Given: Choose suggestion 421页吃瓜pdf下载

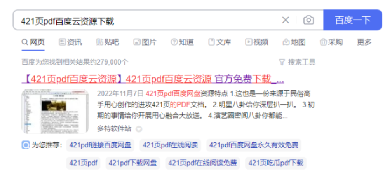Looking at the screenshot, I should click(x=276, y=163).
